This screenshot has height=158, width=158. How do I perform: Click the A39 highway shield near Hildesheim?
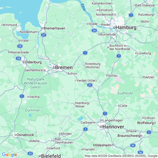coord(133,145)
